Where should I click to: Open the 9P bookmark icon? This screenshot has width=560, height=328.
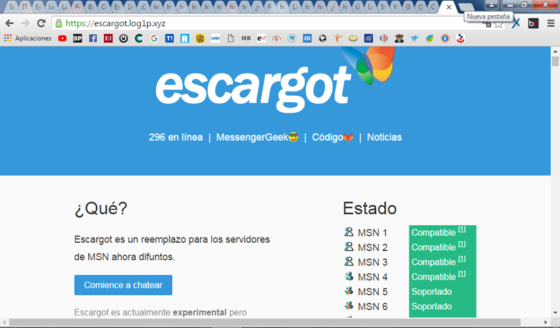[x=78, y=39]
